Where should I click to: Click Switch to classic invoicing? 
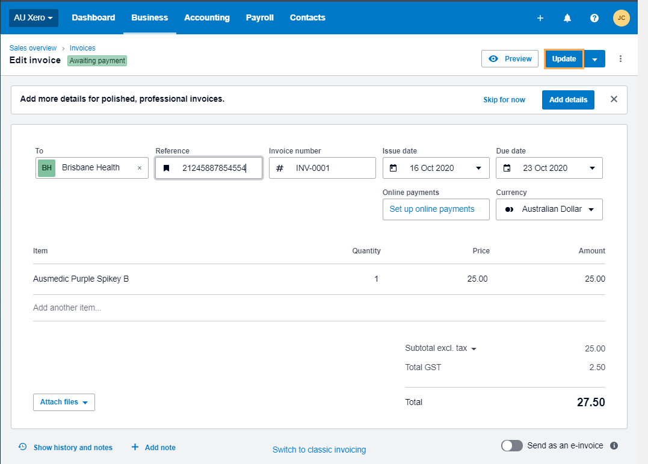(319, 450)
